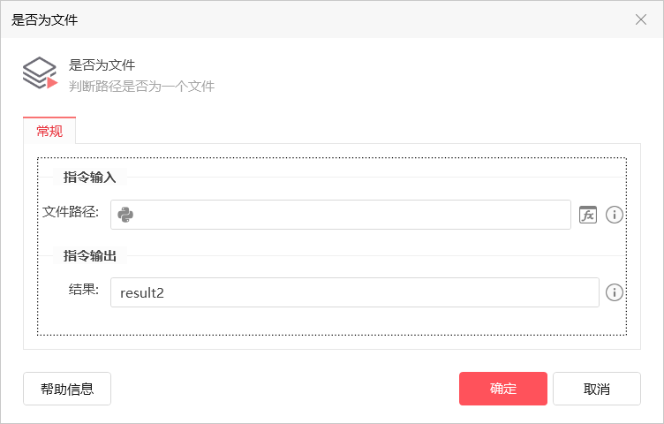Cancel using the 取消 button
This screenshot has height=424, width=664.
click(x=597, y=389)
